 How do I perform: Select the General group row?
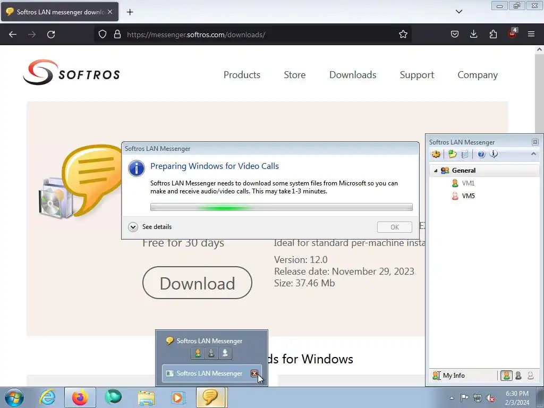click(x=484, y=171)
